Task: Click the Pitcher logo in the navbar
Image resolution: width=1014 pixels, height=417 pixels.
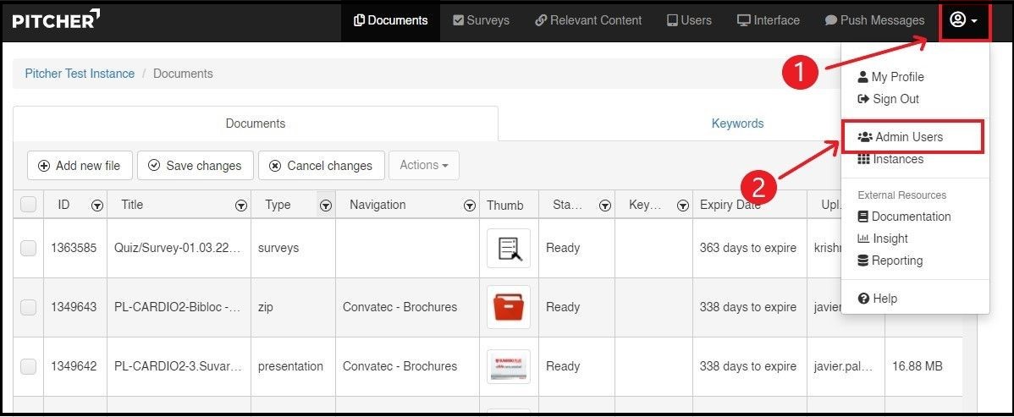Action: point(56,19)
